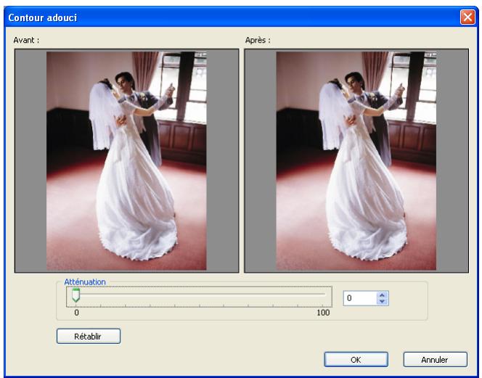Increase Atténuation with the up spinner arrow

pyautogui.click(x=382, y=295)
